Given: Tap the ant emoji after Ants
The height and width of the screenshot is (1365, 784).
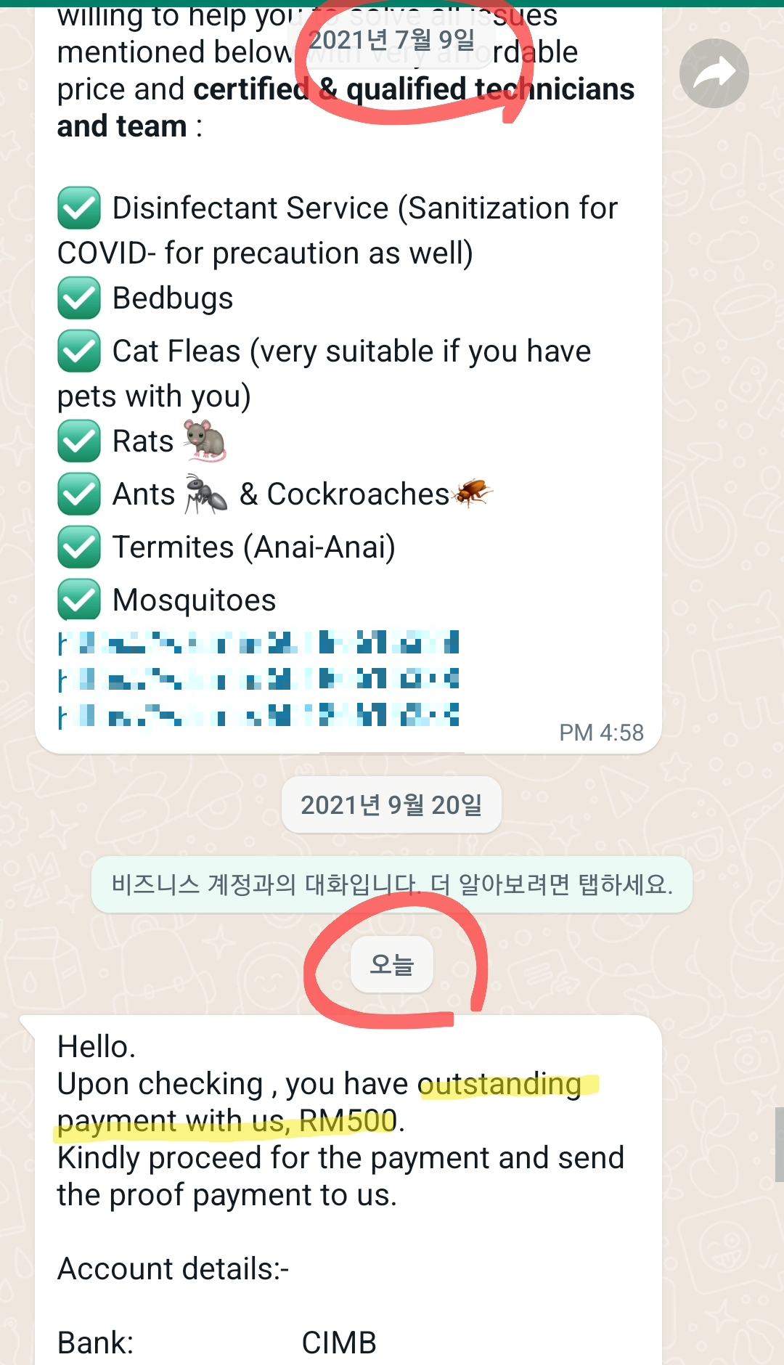Looking at the screenshot, I should pyautogui.click(x=206, y=494).
